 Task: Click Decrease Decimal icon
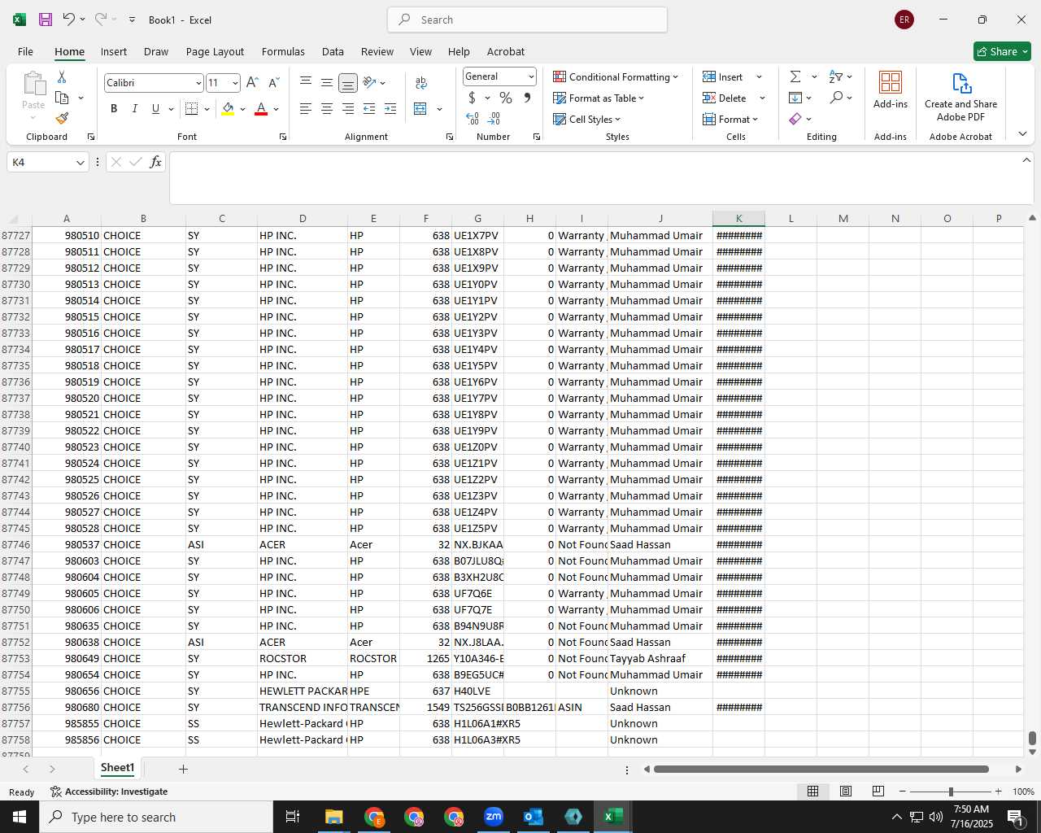click(494, 119)
